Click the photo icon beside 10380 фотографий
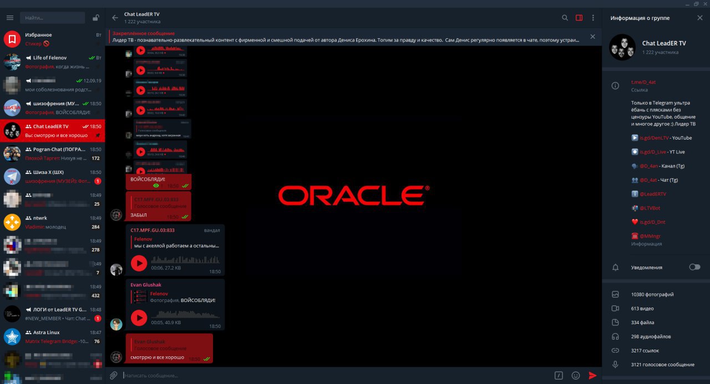 point(615,294)
